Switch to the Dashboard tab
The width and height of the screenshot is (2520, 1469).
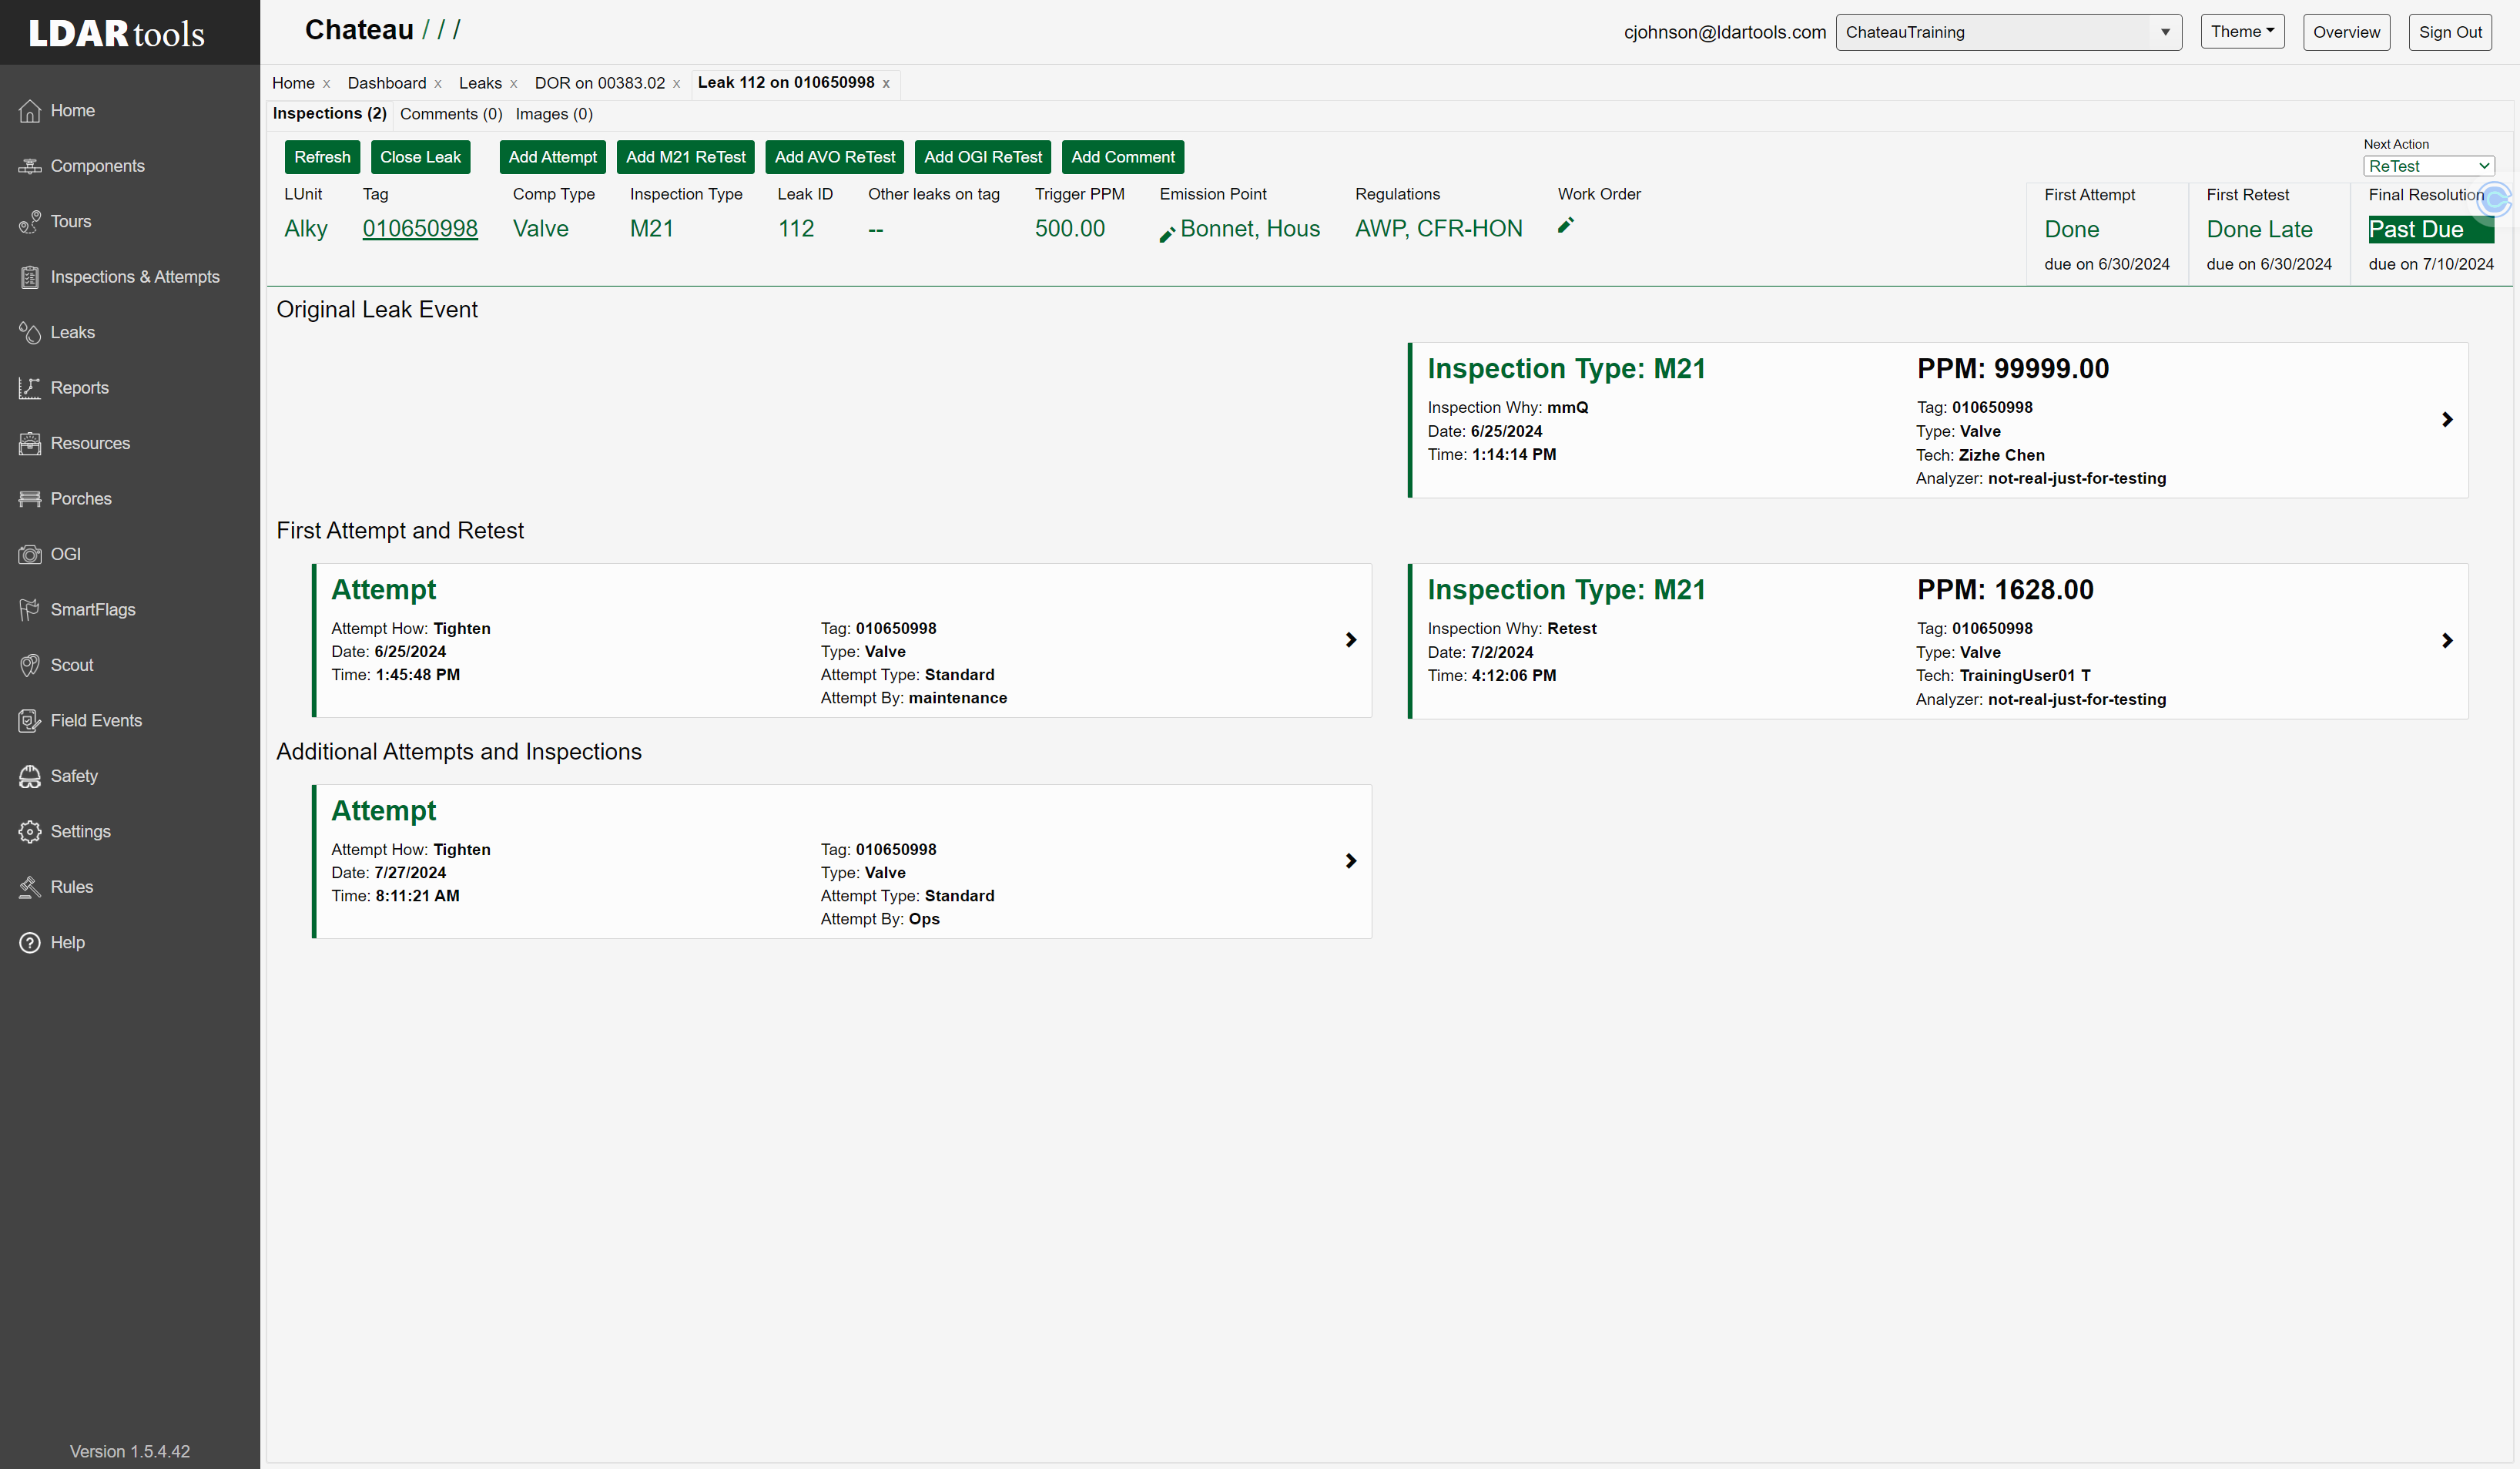(x=386, y=83)
